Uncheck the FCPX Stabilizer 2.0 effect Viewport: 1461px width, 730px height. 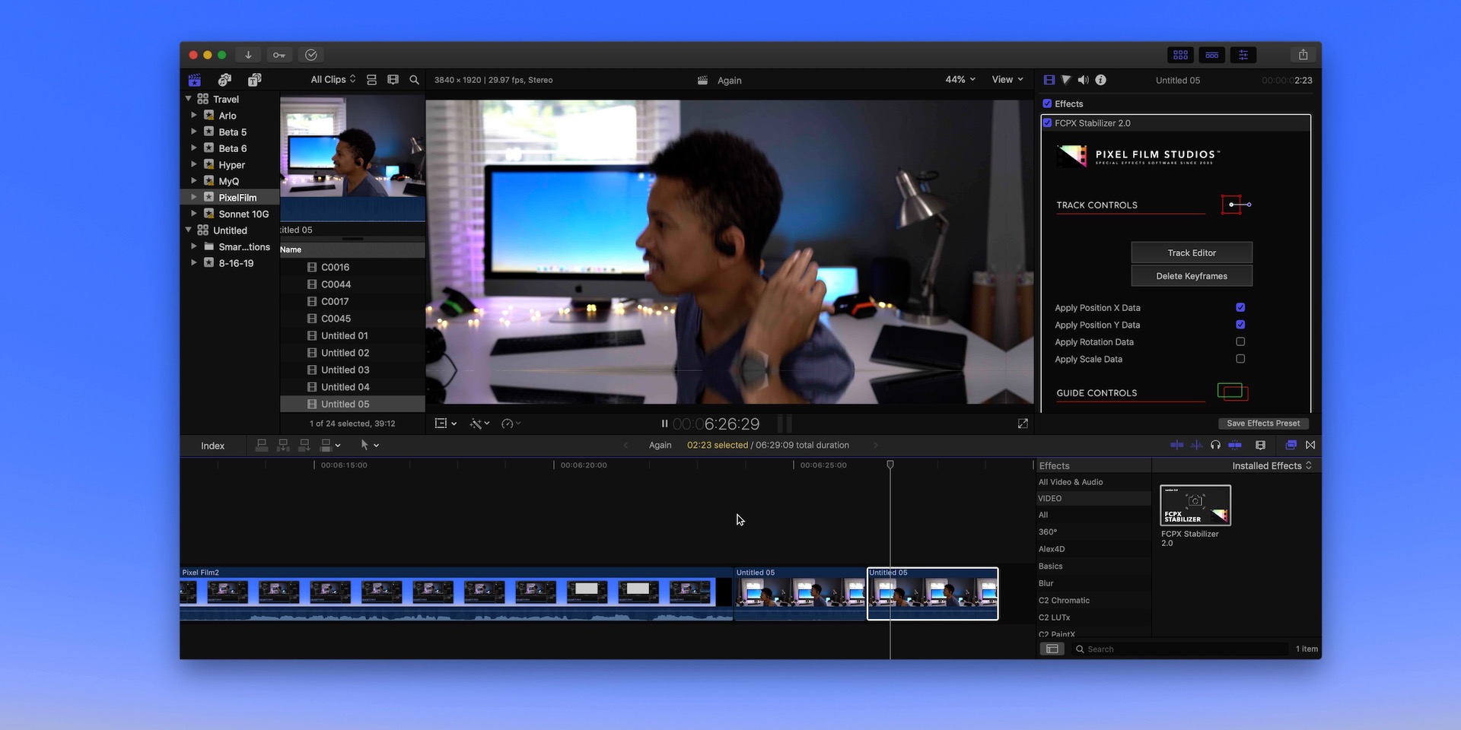pos(1049,122)
